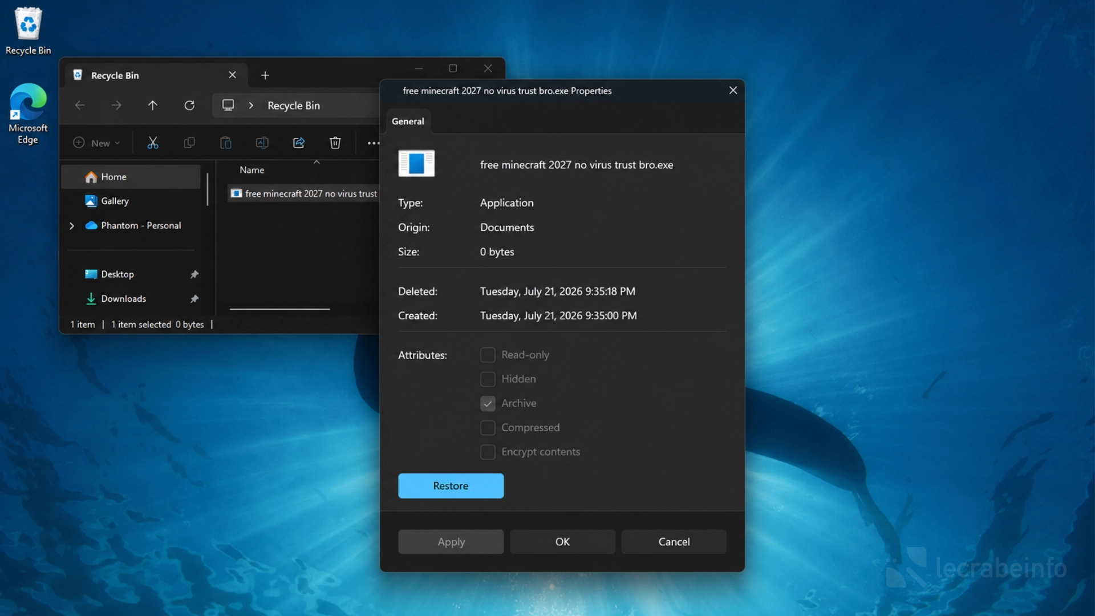The height and width of the screenshot is (616, 1095).
Task: Click the Deleted date value
Action: pos(557,291)
